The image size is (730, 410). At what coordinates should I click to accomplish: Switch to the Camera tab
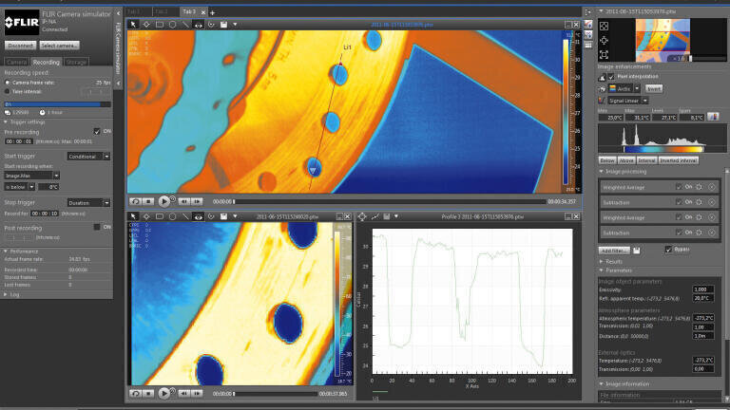(x=16, y=62)
